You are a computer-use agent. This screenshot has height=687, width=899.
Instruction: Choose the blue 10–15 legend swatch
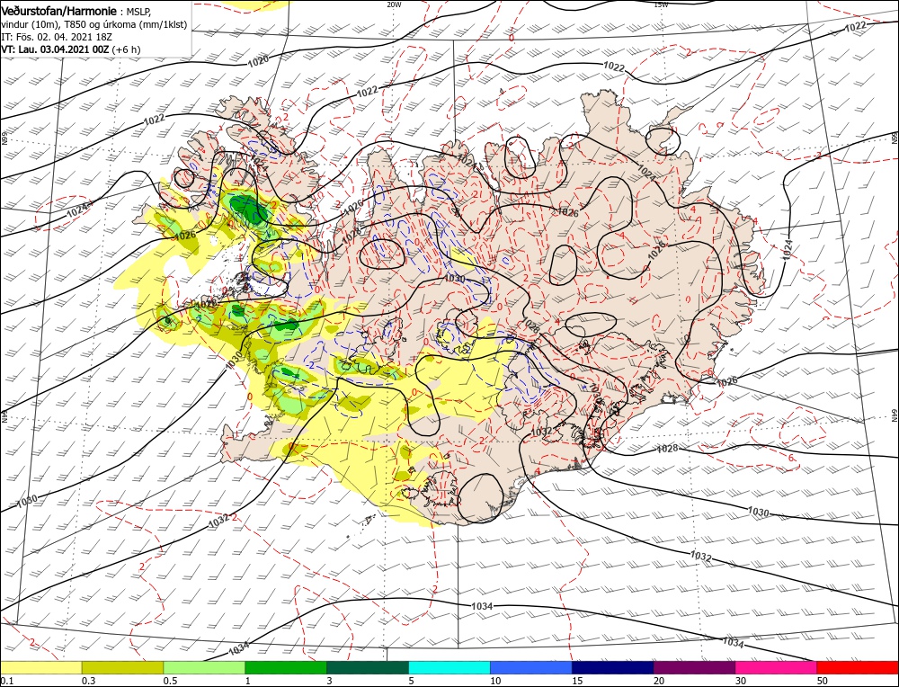(531, 667)
